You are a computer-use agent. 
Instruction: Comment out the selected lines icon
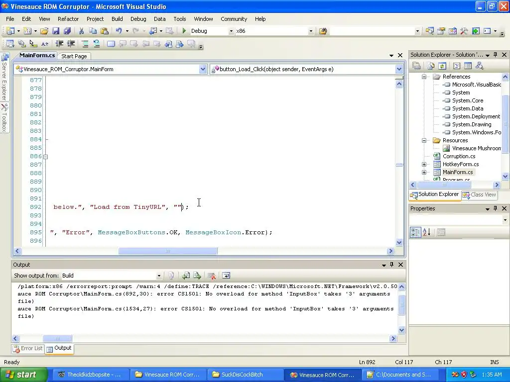coord(85,44)
